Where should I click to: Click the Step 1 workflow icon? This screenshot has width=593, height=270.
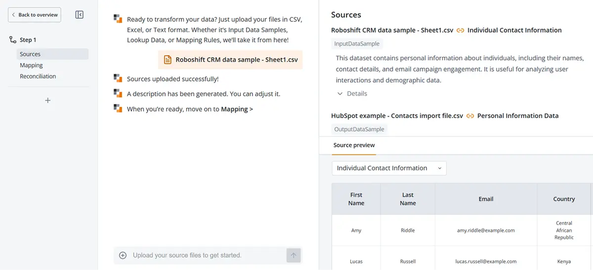(13, 40)
